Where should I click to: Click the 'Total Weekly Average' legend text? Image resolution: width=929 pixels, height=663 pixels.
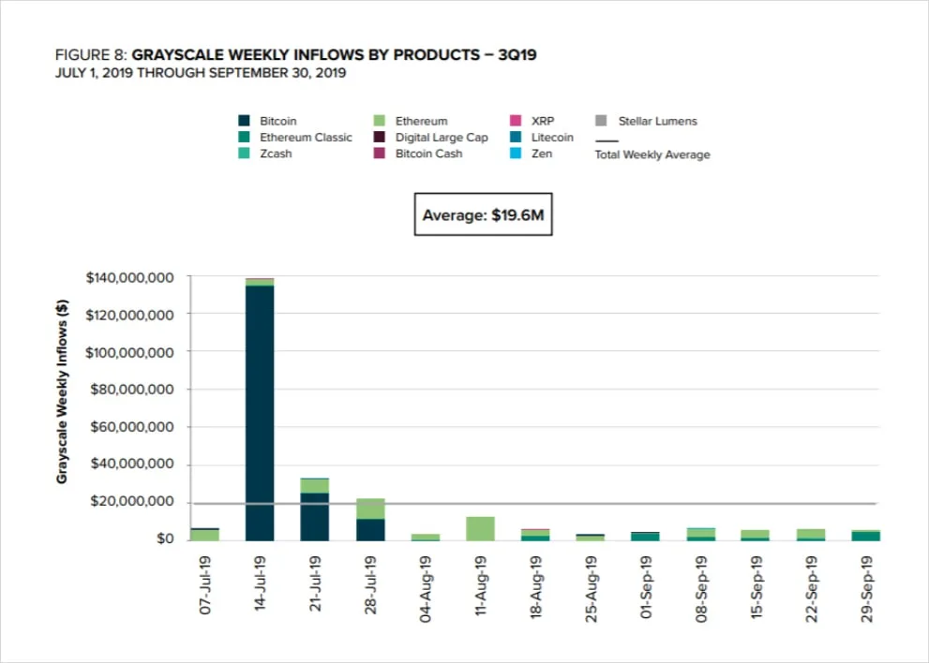pos(652,155)
